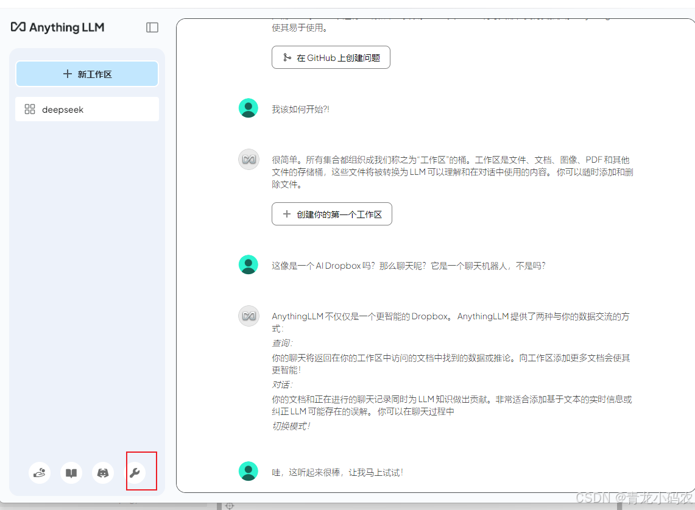
Task: Click plus icon in 创建你的第一个工作区
Action: point(287,214)
